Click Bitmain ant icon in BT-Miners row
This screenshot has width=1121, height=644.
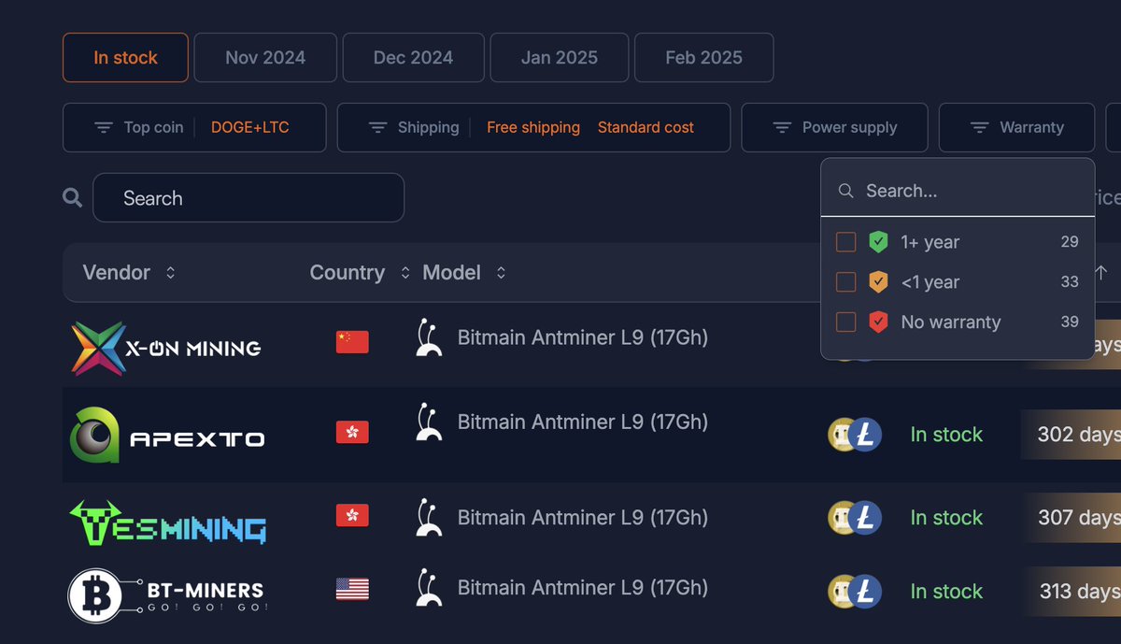(x=429, y=588)
